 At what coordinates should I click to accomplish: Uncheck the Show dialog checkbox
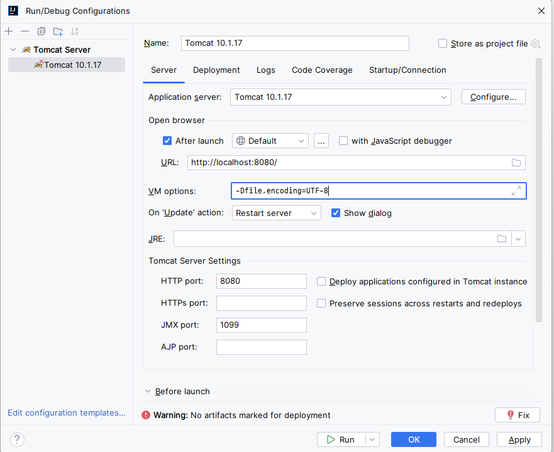336,213
